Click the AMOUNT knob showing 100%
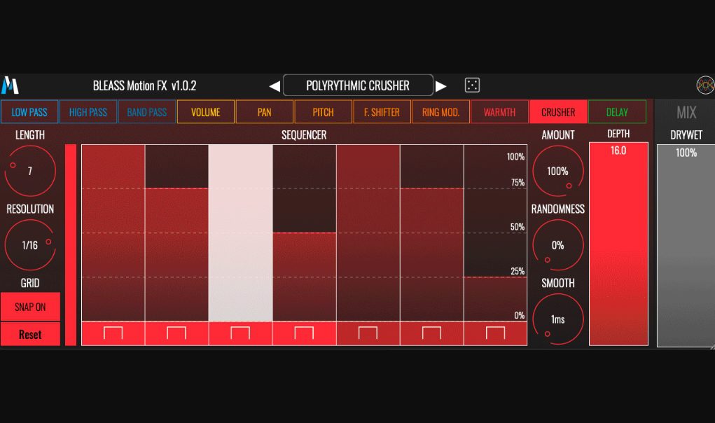715x423 pixels. (x=557, y=172)
